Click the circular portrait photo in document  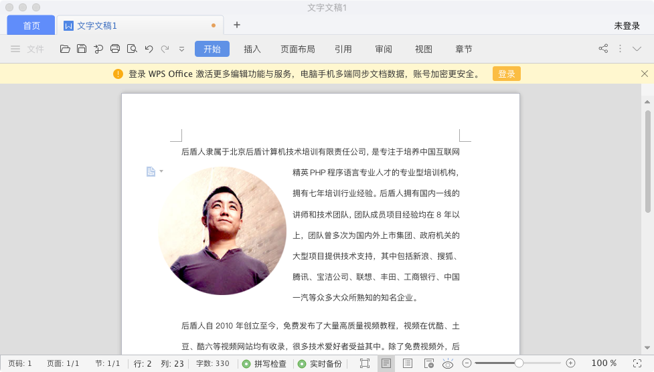tap(222, 231)
